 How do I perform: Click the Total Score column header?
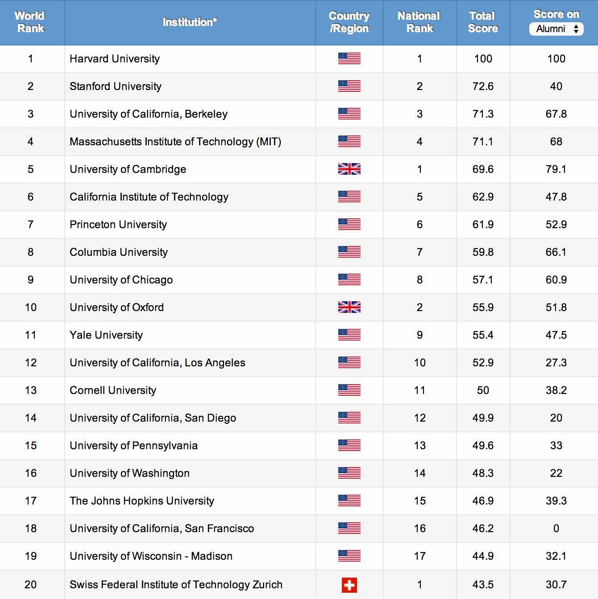tap(483, 22)
